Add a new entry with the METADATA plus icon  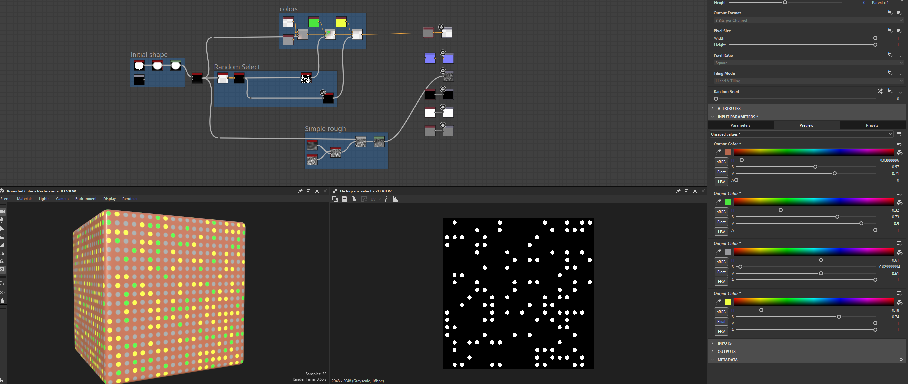pyautogui.click(x=901, y=360)
